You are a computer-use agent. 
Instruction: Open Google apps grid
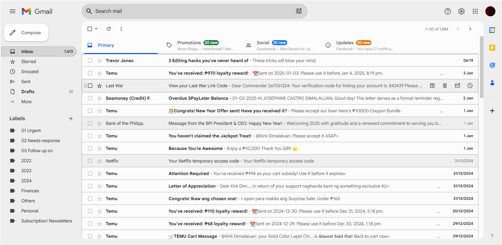(x=475, y=11)
